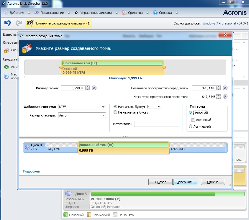The width and height of the screenshot is (249, 220).
Task: Click the Назад button
Action: (x=160, y=182)
